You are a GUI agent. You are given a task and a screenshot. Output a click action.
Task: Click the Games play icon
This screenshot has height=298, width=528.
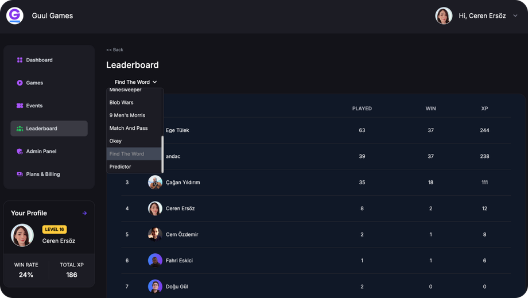[20, 83]
